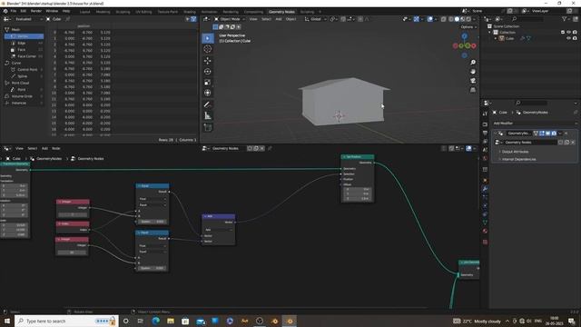Switch to solid viewport shading

coord(457,19)
